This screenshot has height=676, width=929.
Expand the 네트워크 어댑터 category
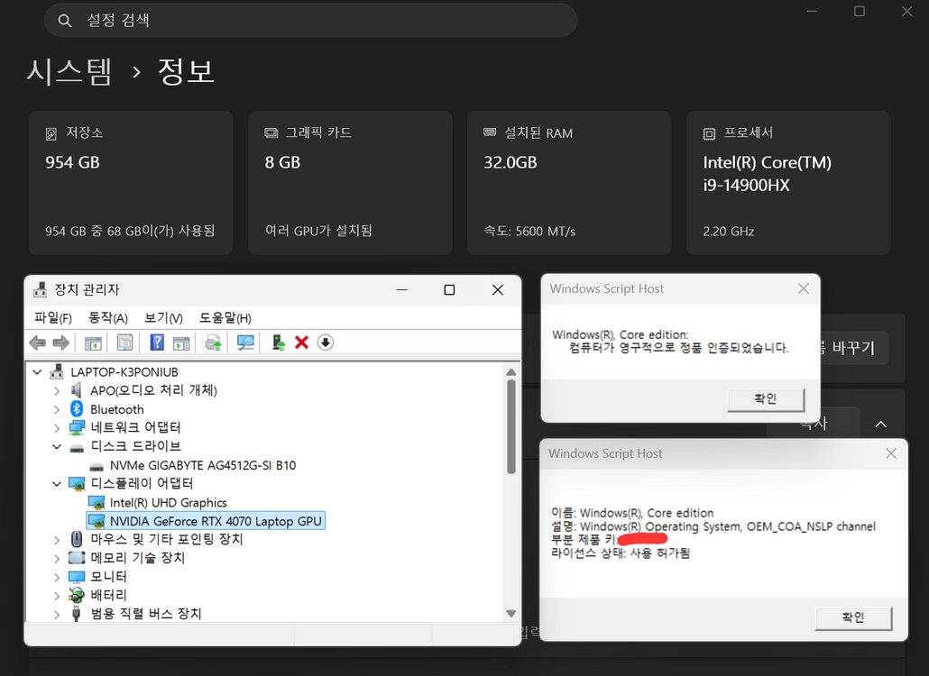[57, 427]
